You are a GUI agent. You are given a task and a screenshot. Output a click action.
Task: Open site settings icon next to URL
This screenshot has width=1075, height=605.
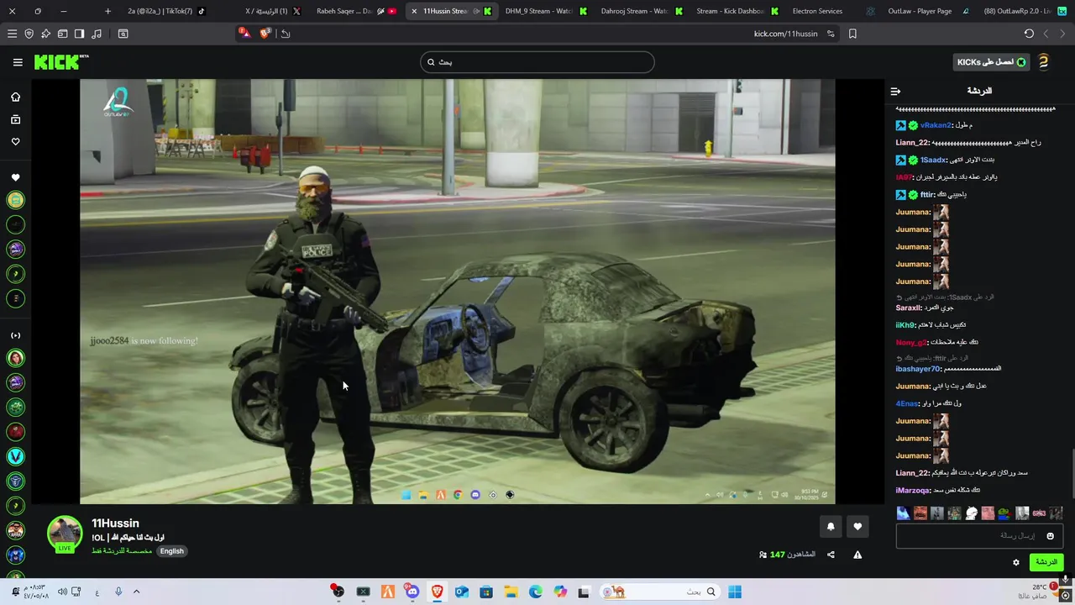tap(831, 34)
